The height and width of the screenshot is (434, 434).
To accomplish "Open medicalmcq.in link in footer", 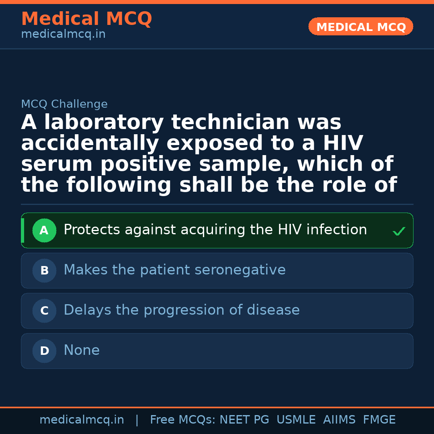I will [x=82, y=420].
